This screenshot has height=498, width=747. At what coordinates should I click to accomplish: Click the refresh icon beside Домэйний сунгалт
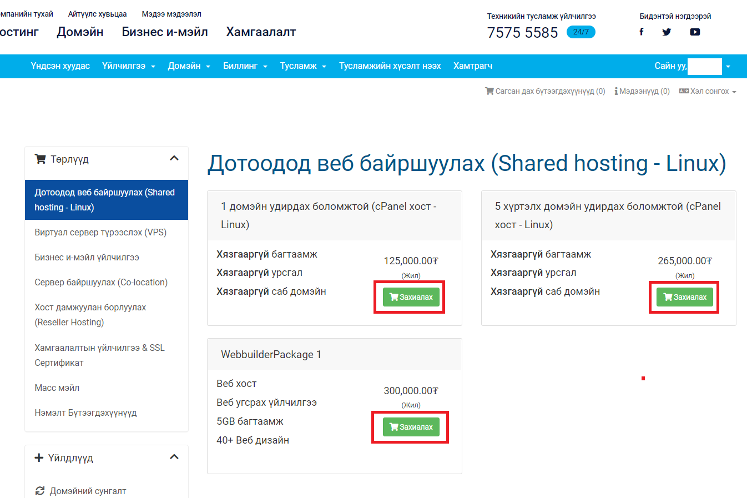pos(40,491)
